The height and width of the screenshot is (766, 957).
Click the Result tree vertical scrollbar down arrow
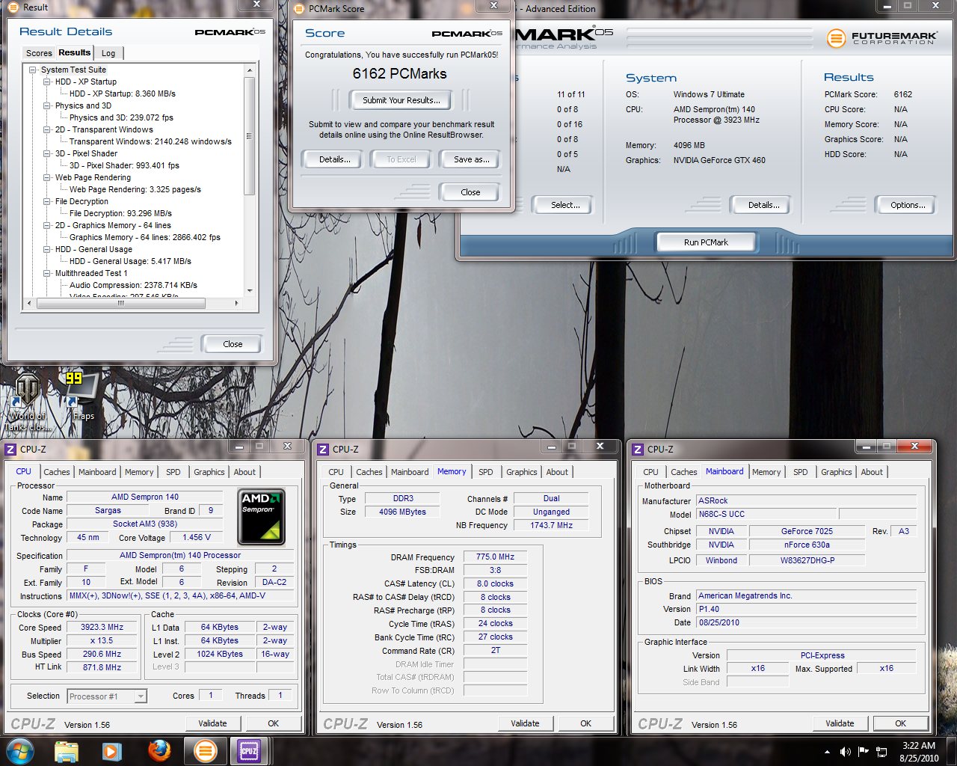pos(250,291)
